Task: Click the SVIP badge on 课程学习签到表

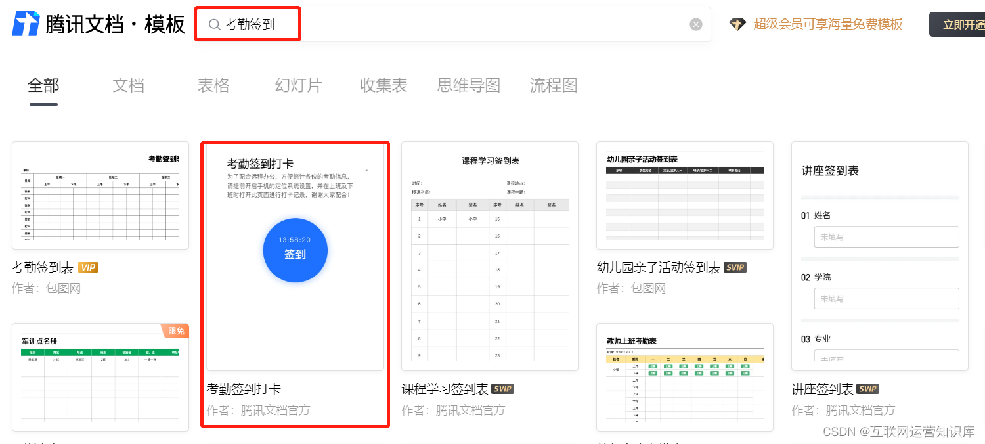Action: click(x=502, y=388)
